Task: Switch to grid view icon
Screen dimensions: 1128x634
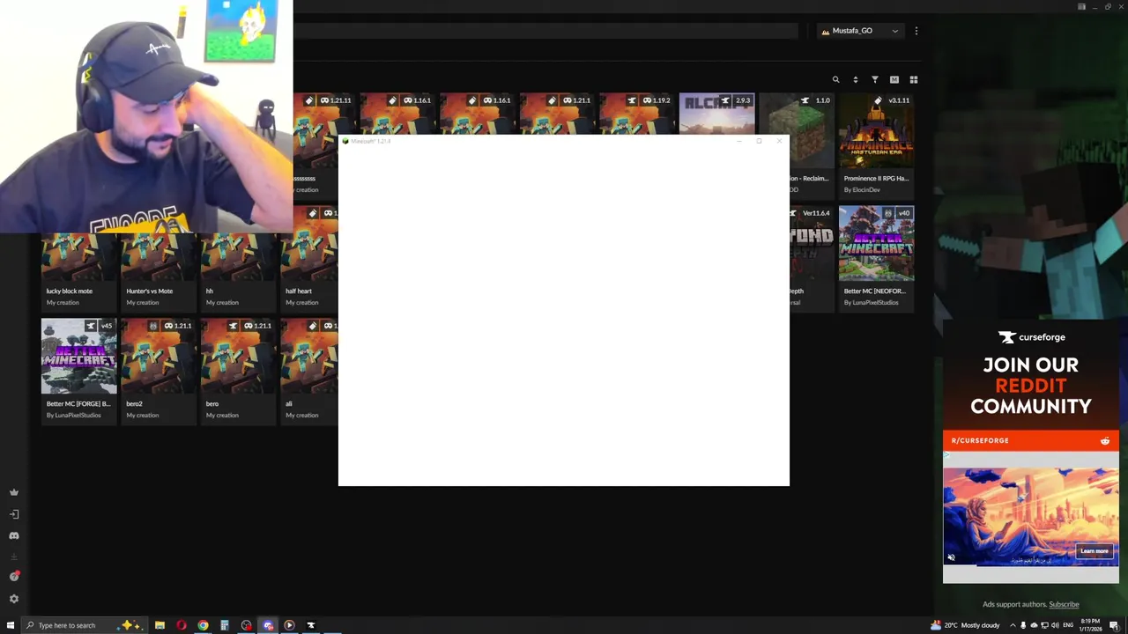Action: [x=914, y=80]
